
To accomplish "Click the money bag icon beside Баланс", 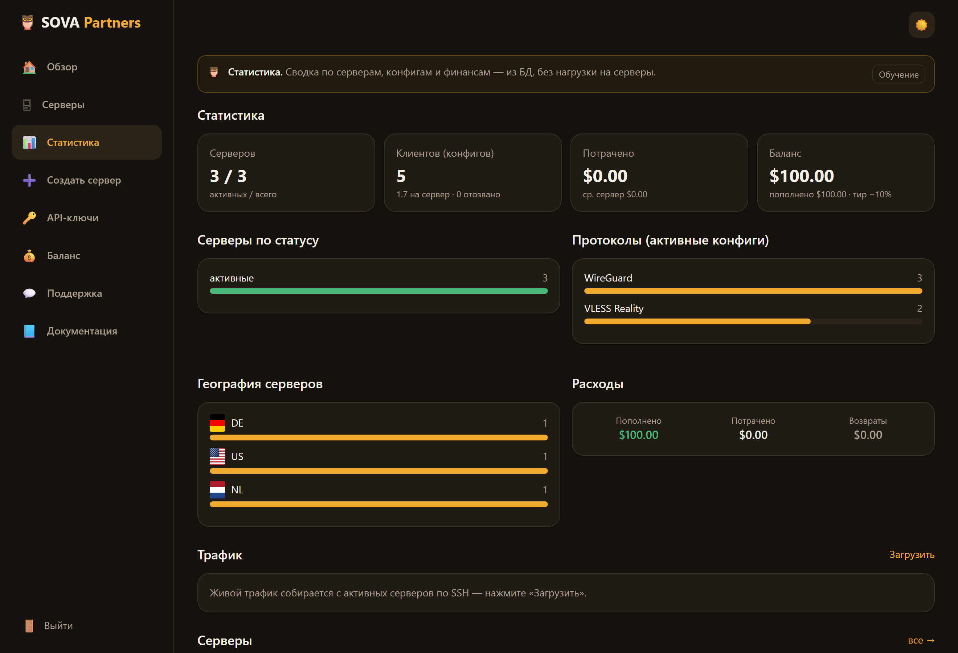I will pos(29,256).
